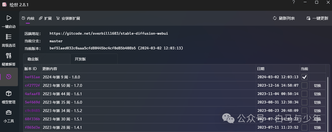Click 切换 button for version 1.7.0
The height and width of the screenshot is (132, 332).
(x=317, y=86)
